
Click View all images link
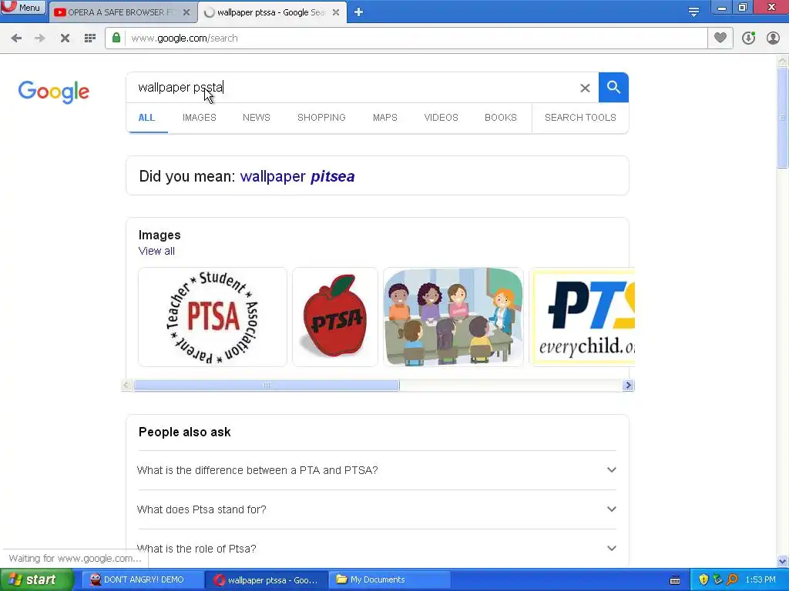click(156, 251)
